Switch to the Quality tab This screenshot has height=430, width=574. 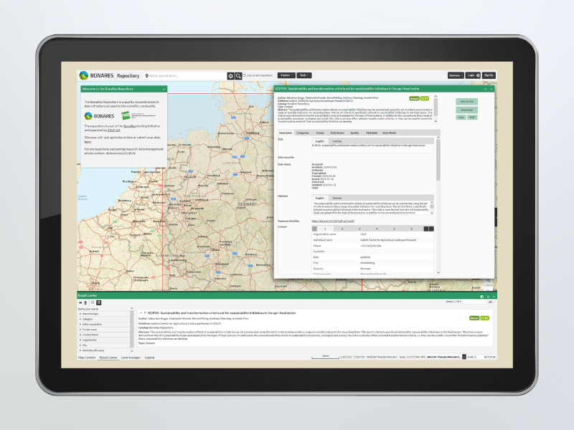(354, 133)
